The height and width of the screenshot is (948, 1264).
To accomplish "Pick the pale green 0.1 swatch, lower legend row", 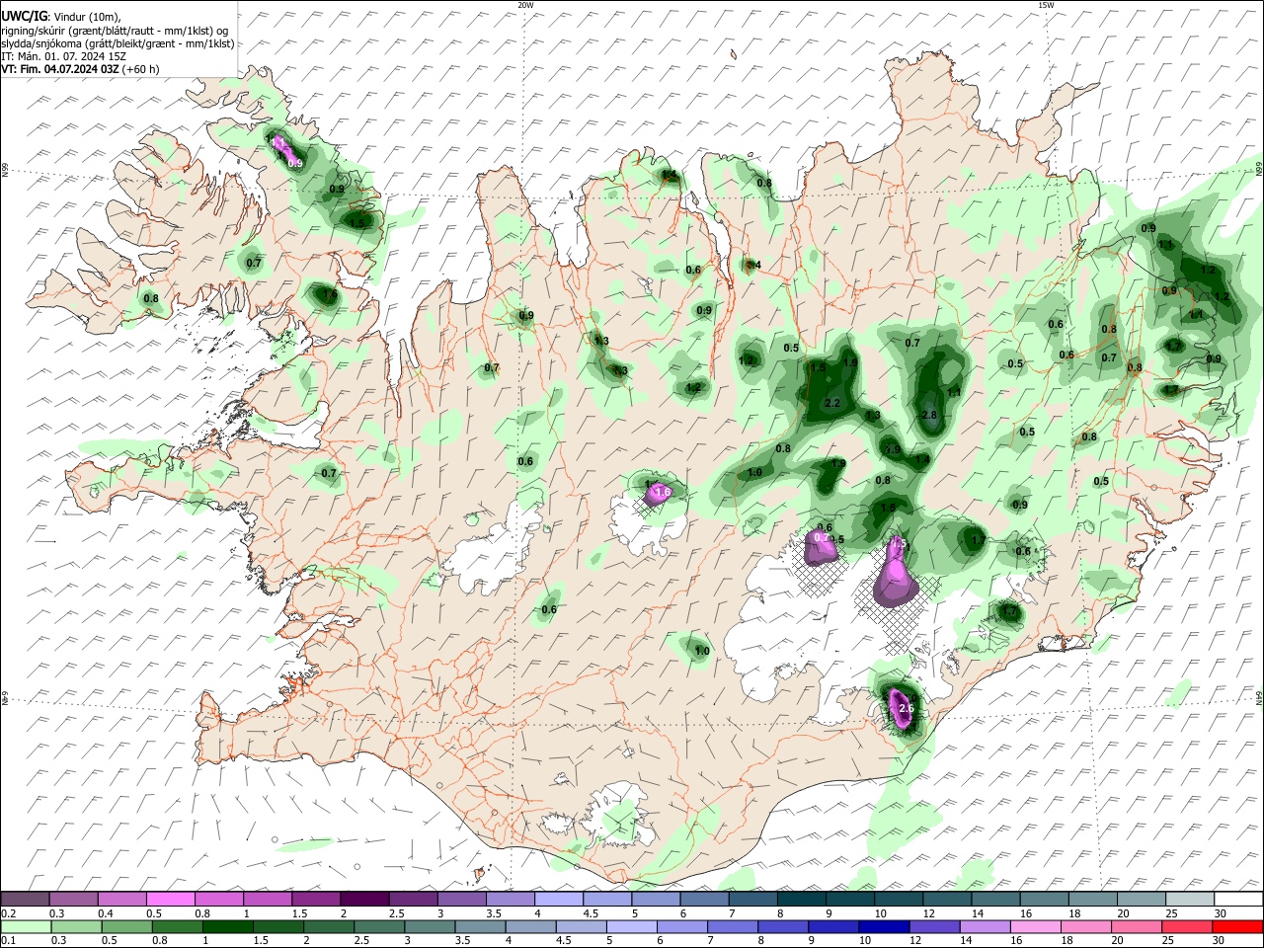I will click(x=25, y=926).
